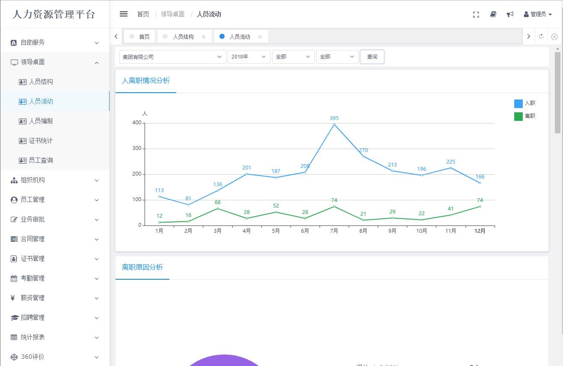Click the 组织机构 sitemap icon
Screen dimensions: 563x366
(x=14, y=180)
